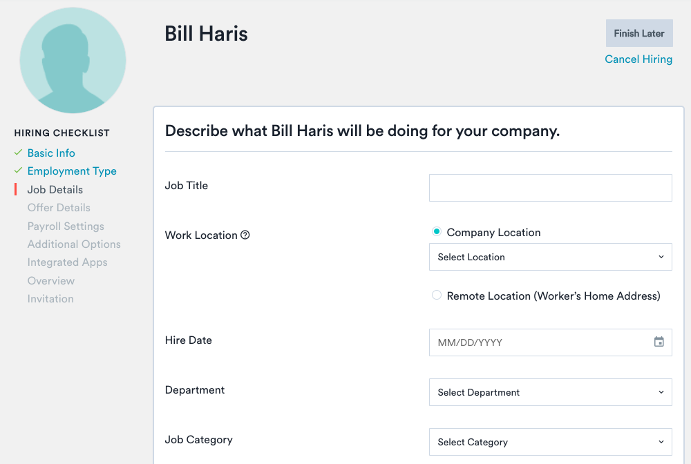The height and width of the screenshot is (464, 691).
Task: Click the red progress marker beside Job Details
Action: [x=17, y=188]
